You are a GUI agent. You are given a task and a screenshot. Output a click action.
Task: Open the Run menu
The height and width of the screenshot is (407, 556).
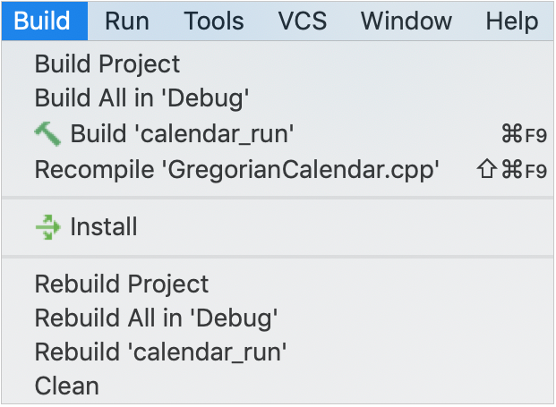(126, 20)
